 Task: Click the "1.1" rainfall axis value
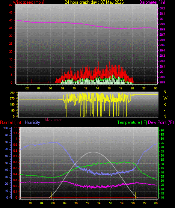point(15,133)
